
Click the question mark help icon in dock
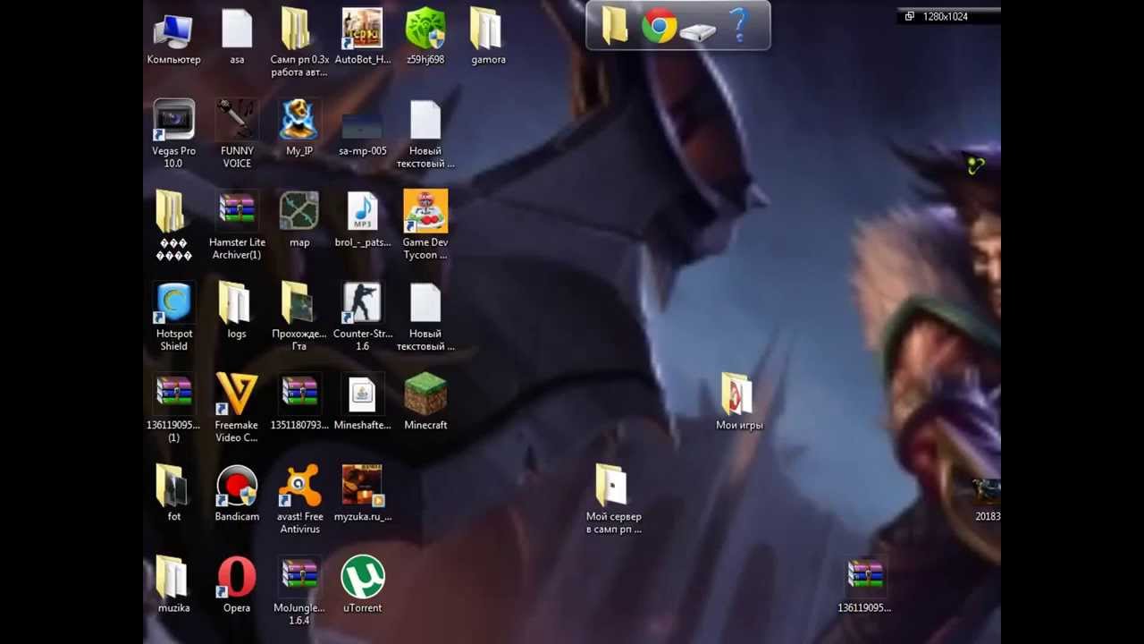coord(738,25)
